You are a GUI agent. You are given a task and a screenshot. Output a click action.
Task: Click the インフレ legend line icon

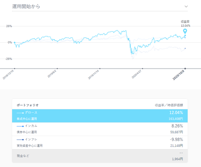(20, 140)
